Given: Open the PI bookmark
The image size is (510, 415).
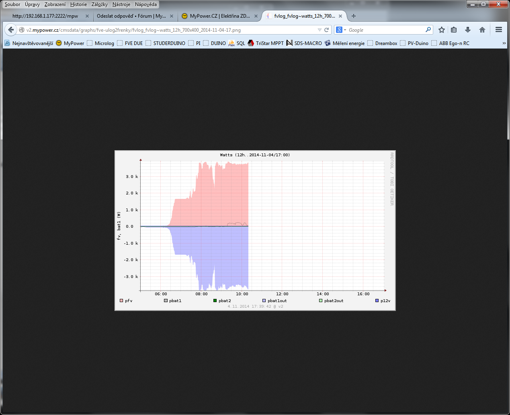Looking at the screenshot, I should tap(194, 43).
